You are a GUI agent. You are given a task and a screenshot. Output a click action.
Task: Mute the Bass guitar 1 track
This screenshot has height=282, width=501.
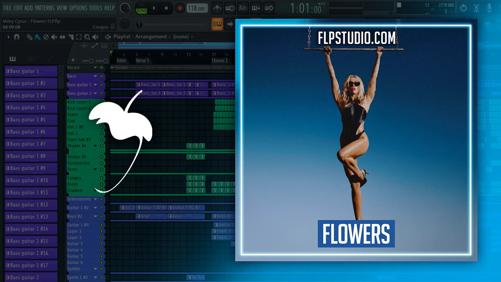tap(101, 85)
